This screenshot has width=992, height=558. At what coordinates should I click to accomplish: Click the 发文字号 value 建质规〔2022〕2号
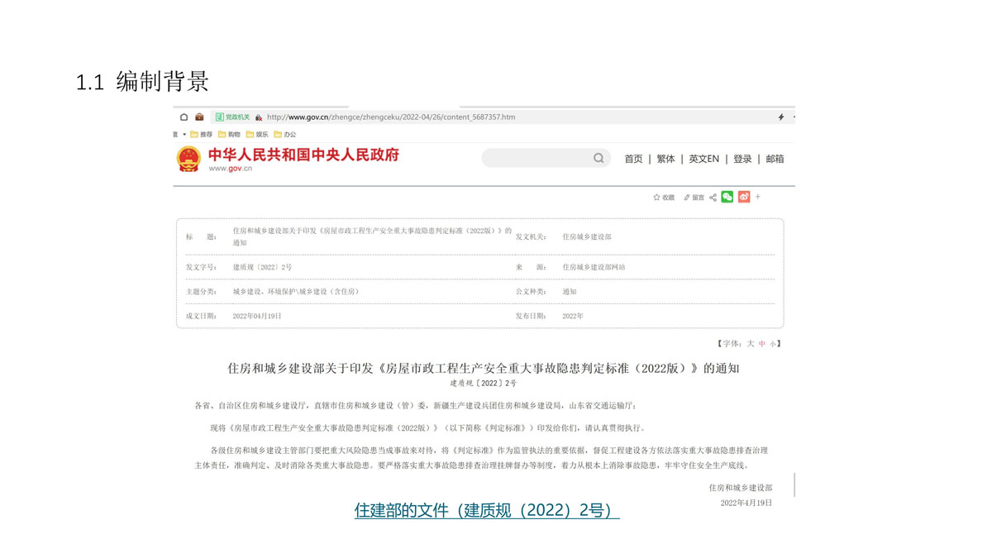(262, 267)
